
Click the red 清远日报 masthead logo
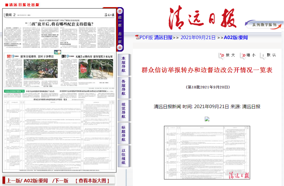pos(202,17)
